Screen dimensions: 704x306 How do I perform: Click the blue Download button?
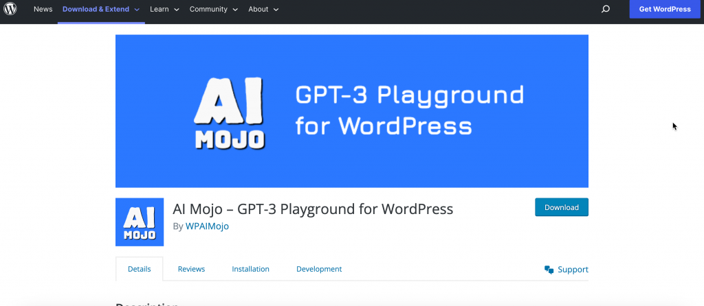561,207
